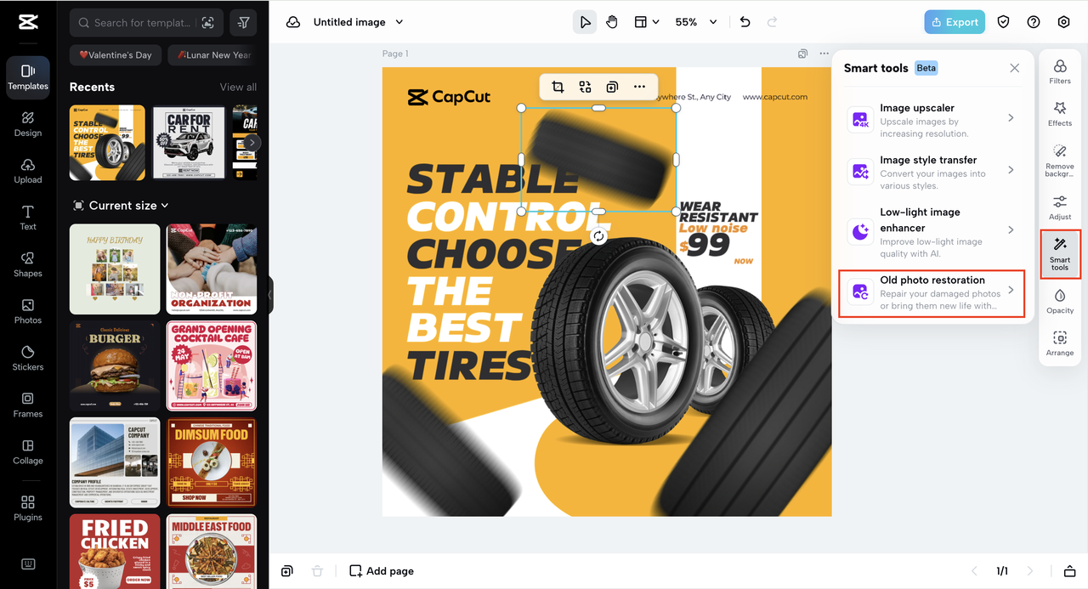
Task: Open the Stickers panel
Action: pos(28,358)
